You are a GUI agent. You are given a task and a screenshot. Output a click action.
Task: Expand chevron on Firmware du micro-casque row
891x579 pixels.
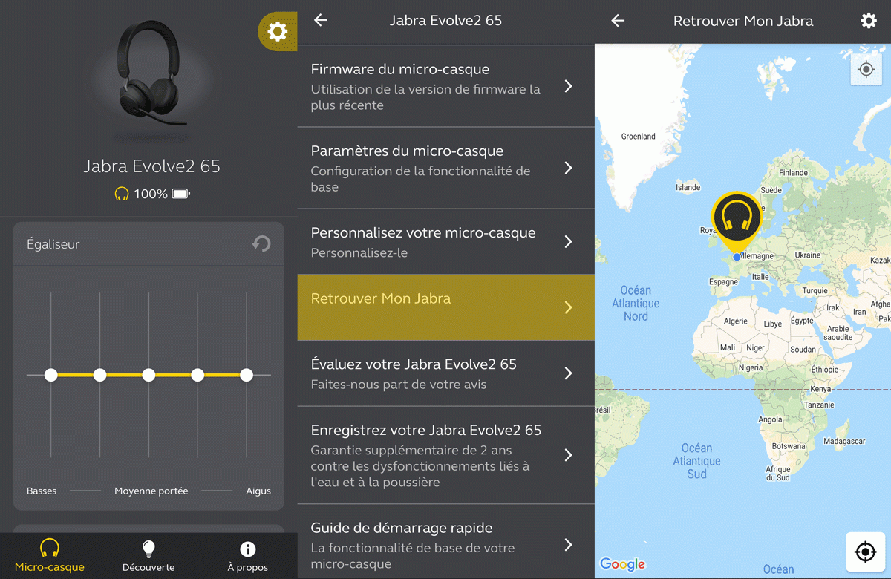569,86
